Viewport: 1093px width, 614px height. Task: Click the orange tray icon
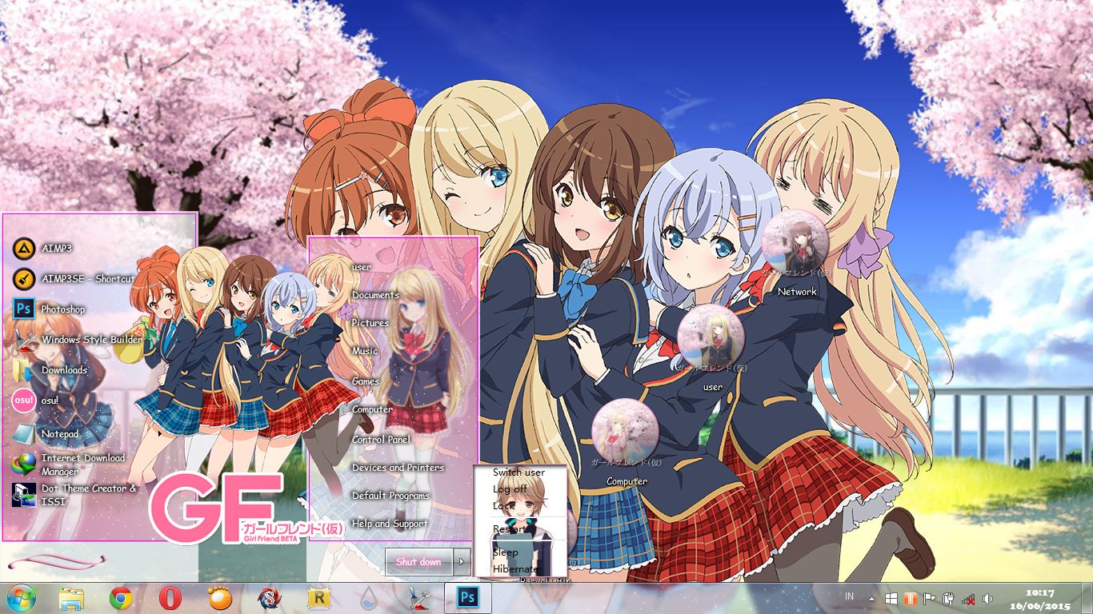910,599
